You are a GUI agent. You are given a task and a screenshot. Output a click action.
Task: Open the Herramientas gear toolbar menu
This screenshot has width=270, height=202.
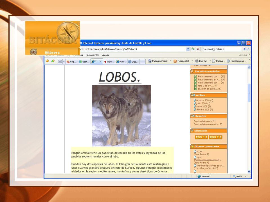tap(237, 61)
